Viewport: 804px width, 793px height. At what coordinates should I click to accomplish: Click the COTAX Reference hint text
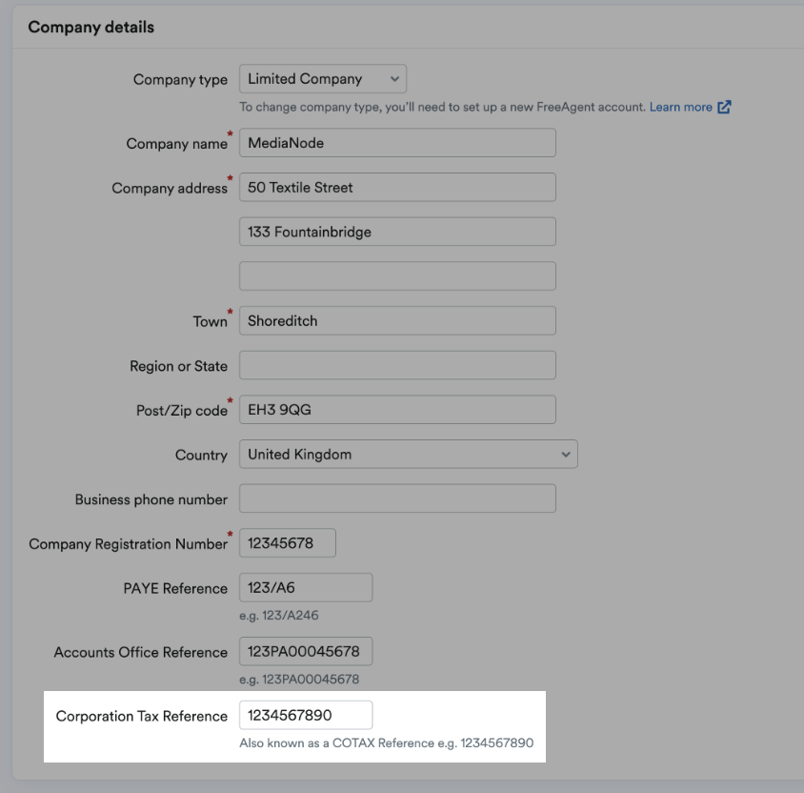coord(386,742)
